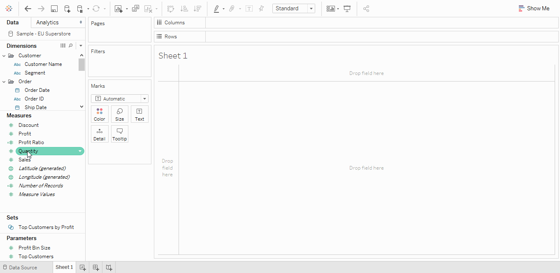This screenshot has width=560, height=273.
Task: Click the New worksheet chart icon in toolbar
Action: [119, 9]
